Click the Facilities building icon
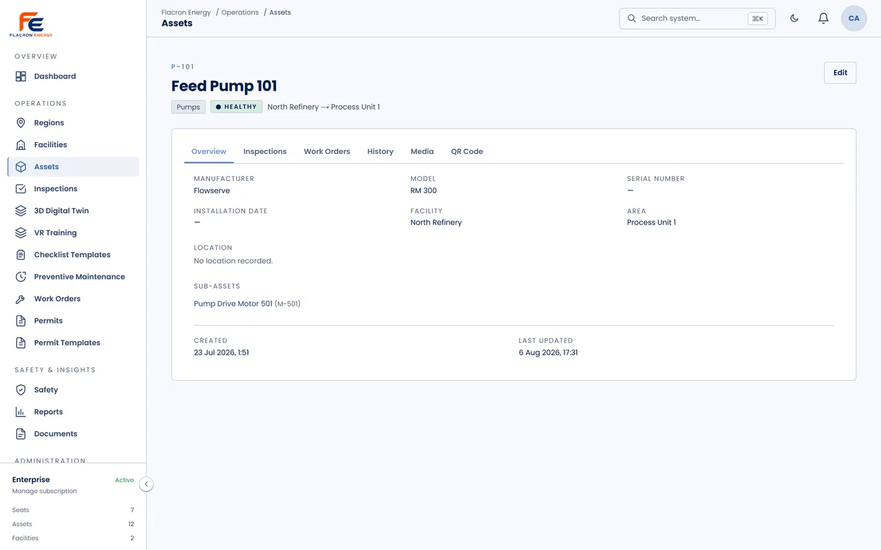The width and height of the screenshot is (881, 550). [21, 145]
